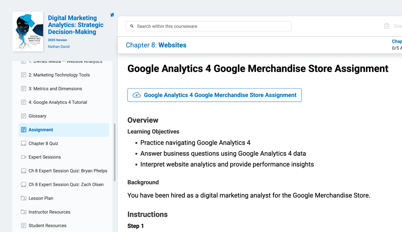The image size is (402, 232).
Task: Click the quiz icon beside Zach Olsen quiz
Action: point(24,184)
